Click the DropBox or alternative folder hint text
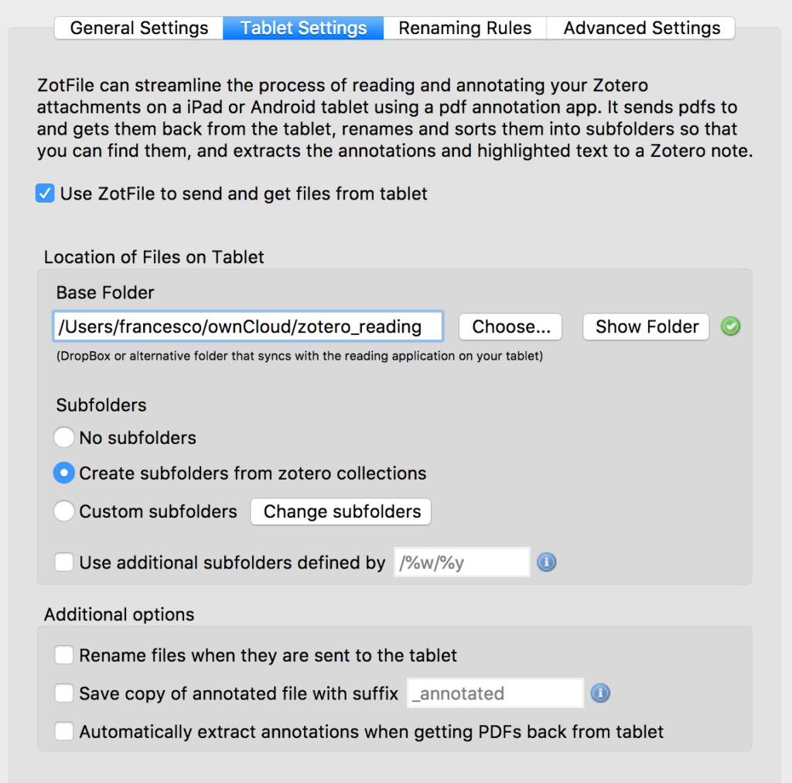 [x=299, y=356]
